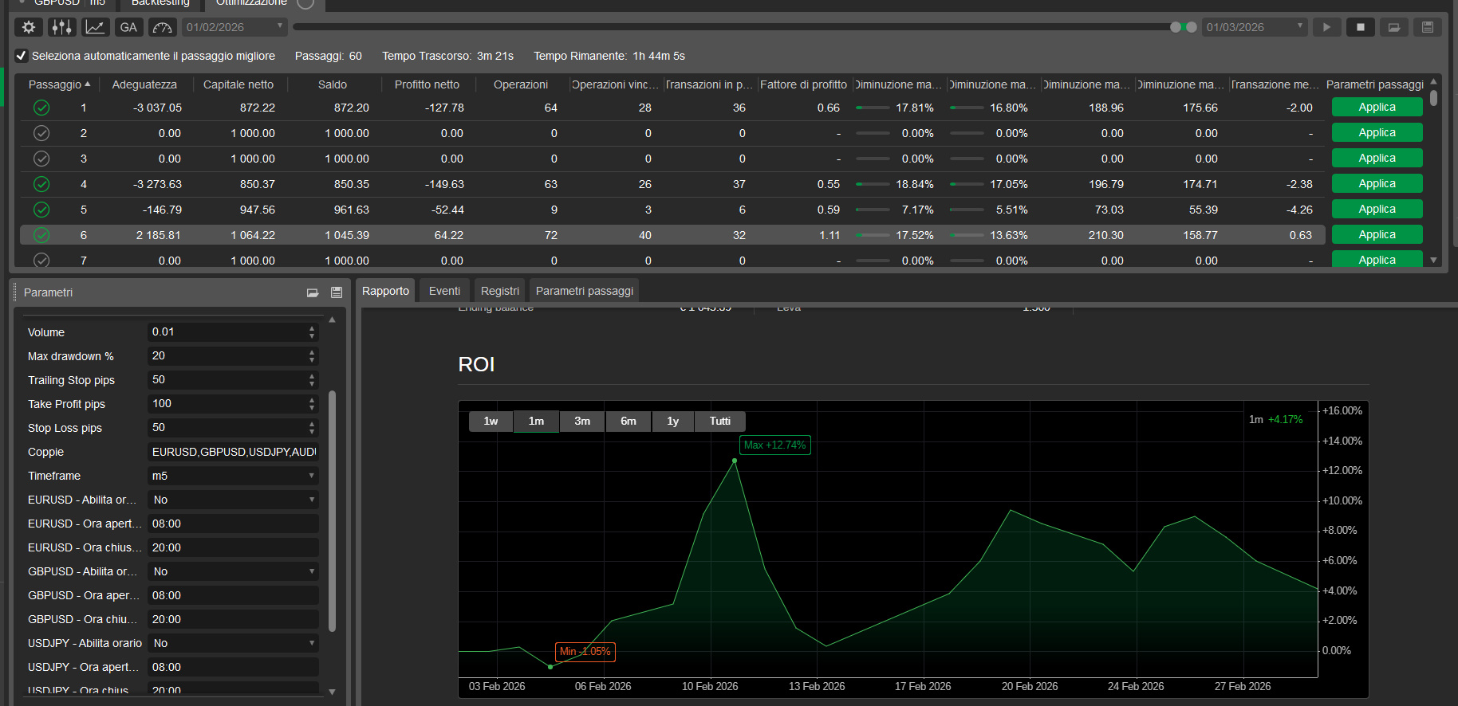Select the 1w ROI range button
The image size is (1458, 706).
[x=491, y=421]
